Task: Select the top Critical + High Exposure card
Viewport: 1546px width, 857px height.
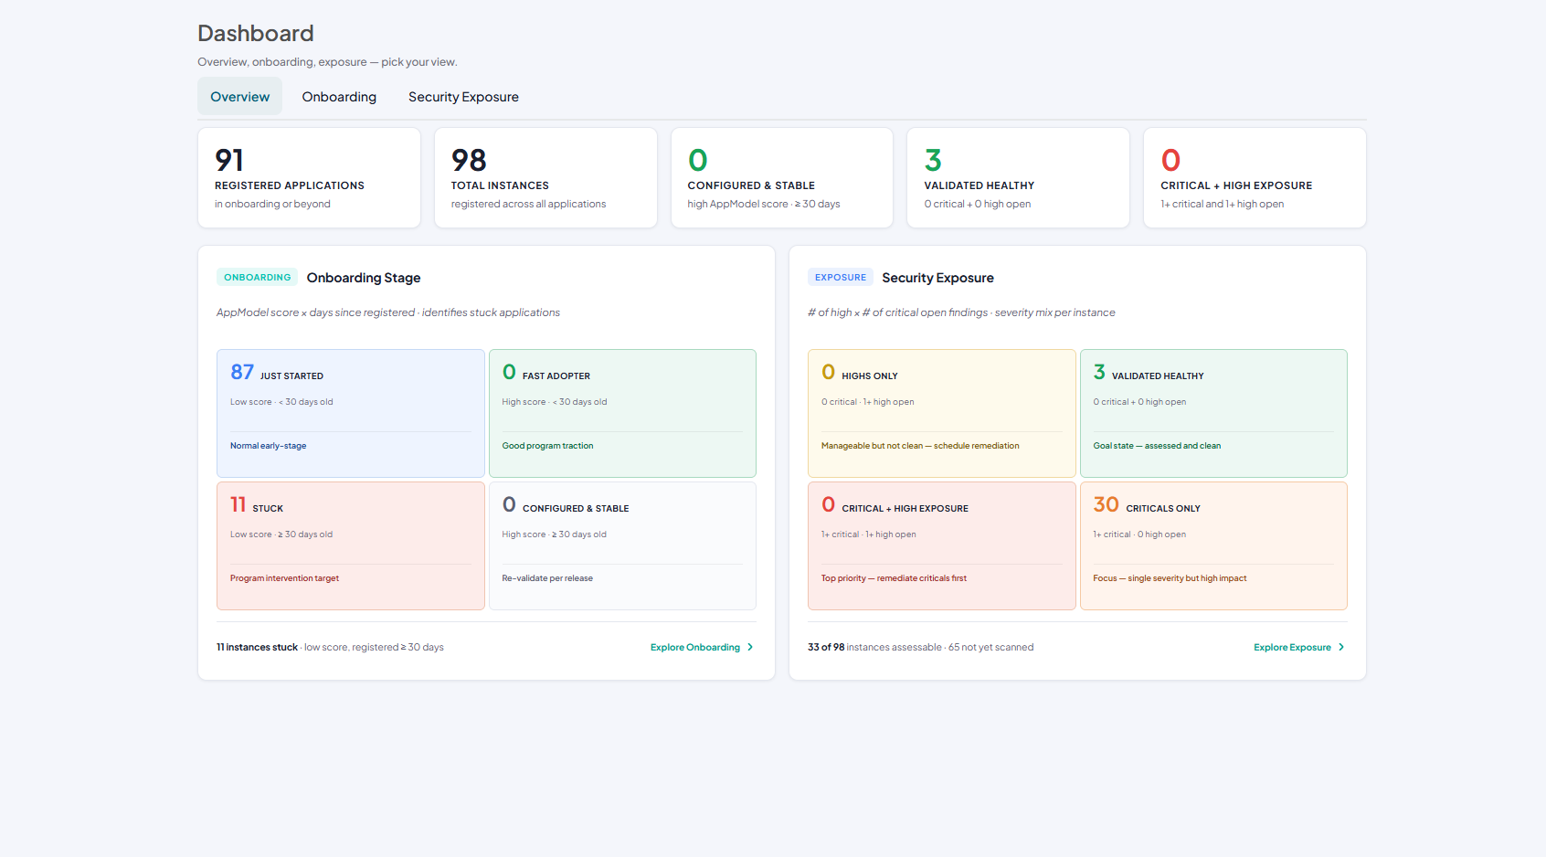Action: tap(1255, 177)
